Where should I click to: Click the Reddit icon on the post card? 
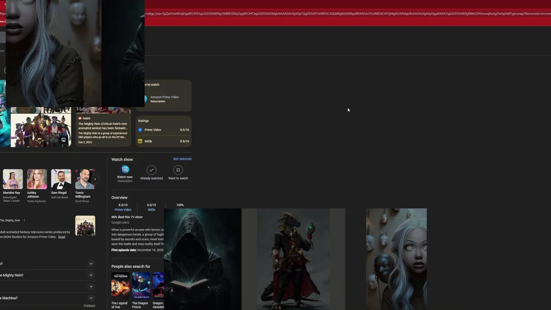pos(80,118)
